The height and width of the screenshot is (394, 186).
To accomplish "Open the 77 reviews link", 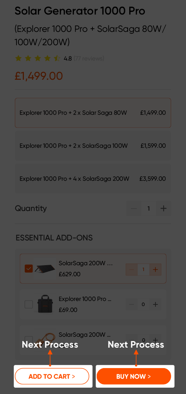I will (88, 59).
